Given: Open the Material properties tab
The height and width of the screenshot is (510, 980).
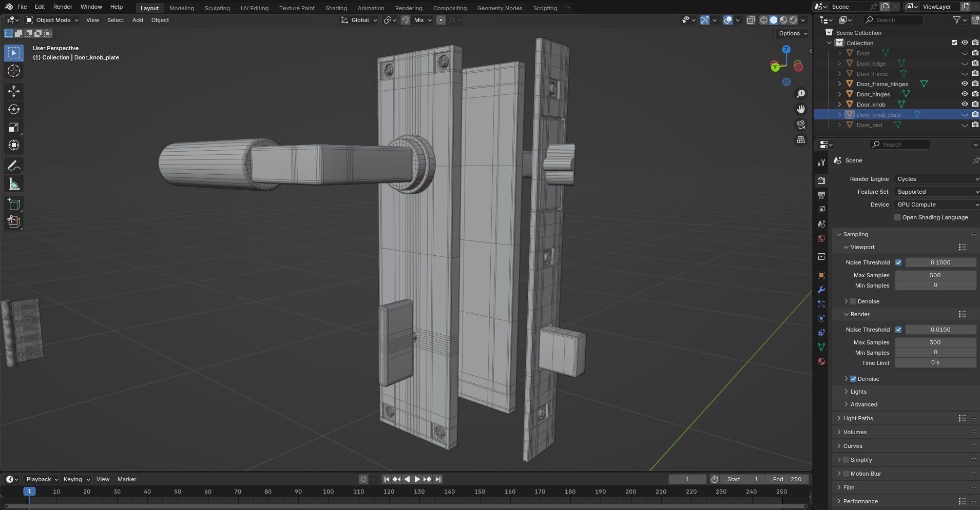Looking at the screenshot, I should 821,361.
